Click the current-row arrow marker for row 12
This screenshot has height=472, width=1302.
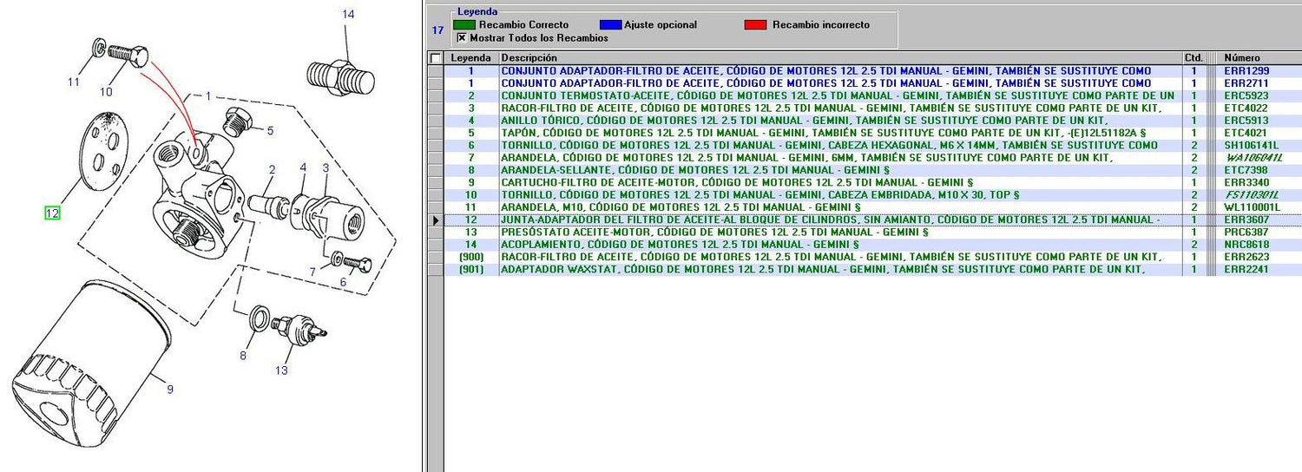point(435,220)
